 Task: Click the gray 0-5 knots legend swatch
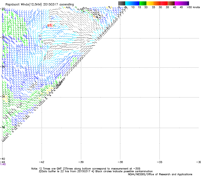coord(122,3)
